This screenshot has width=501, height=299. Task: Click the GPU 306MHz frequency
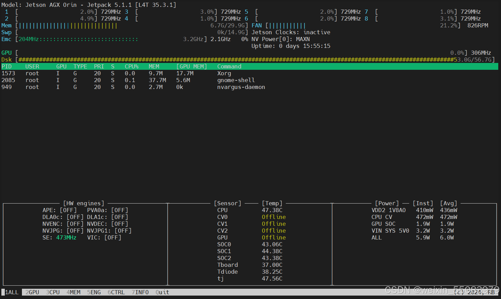coord(481,53)
